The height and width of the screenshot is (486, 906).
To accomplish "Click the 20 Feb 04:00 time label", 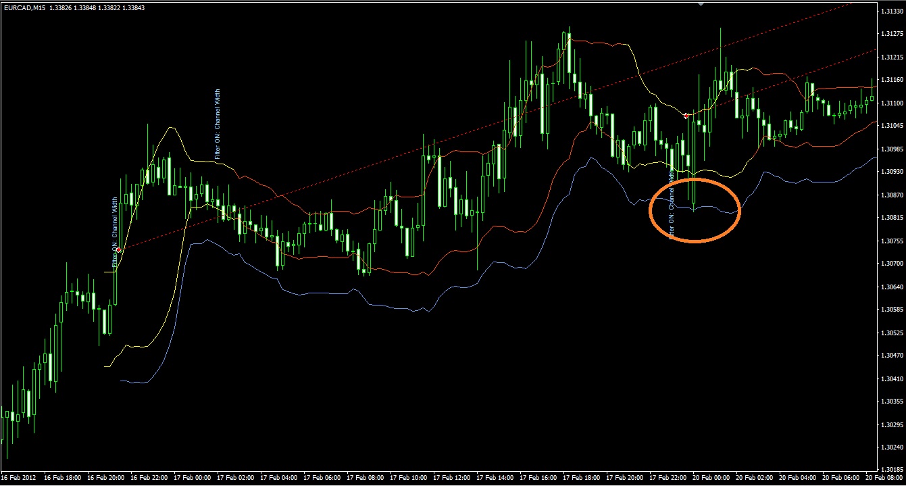I will pyautogui.click(x=798, y=478).
